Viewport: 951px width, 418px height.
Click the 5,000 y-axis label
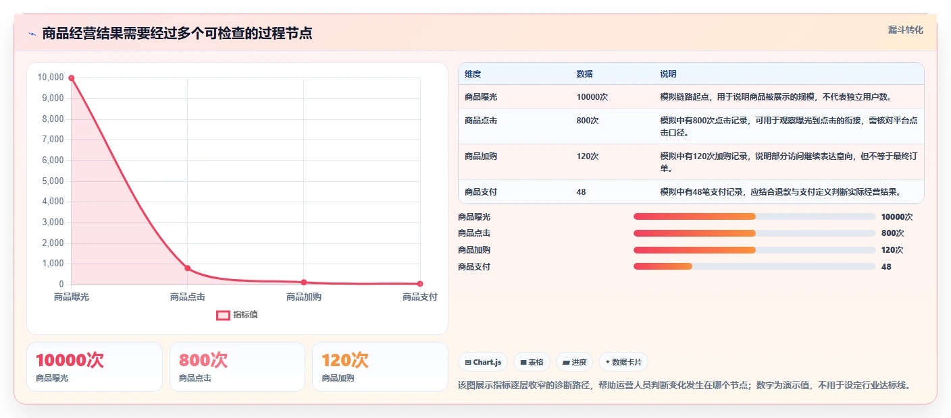tap(53, 181)
